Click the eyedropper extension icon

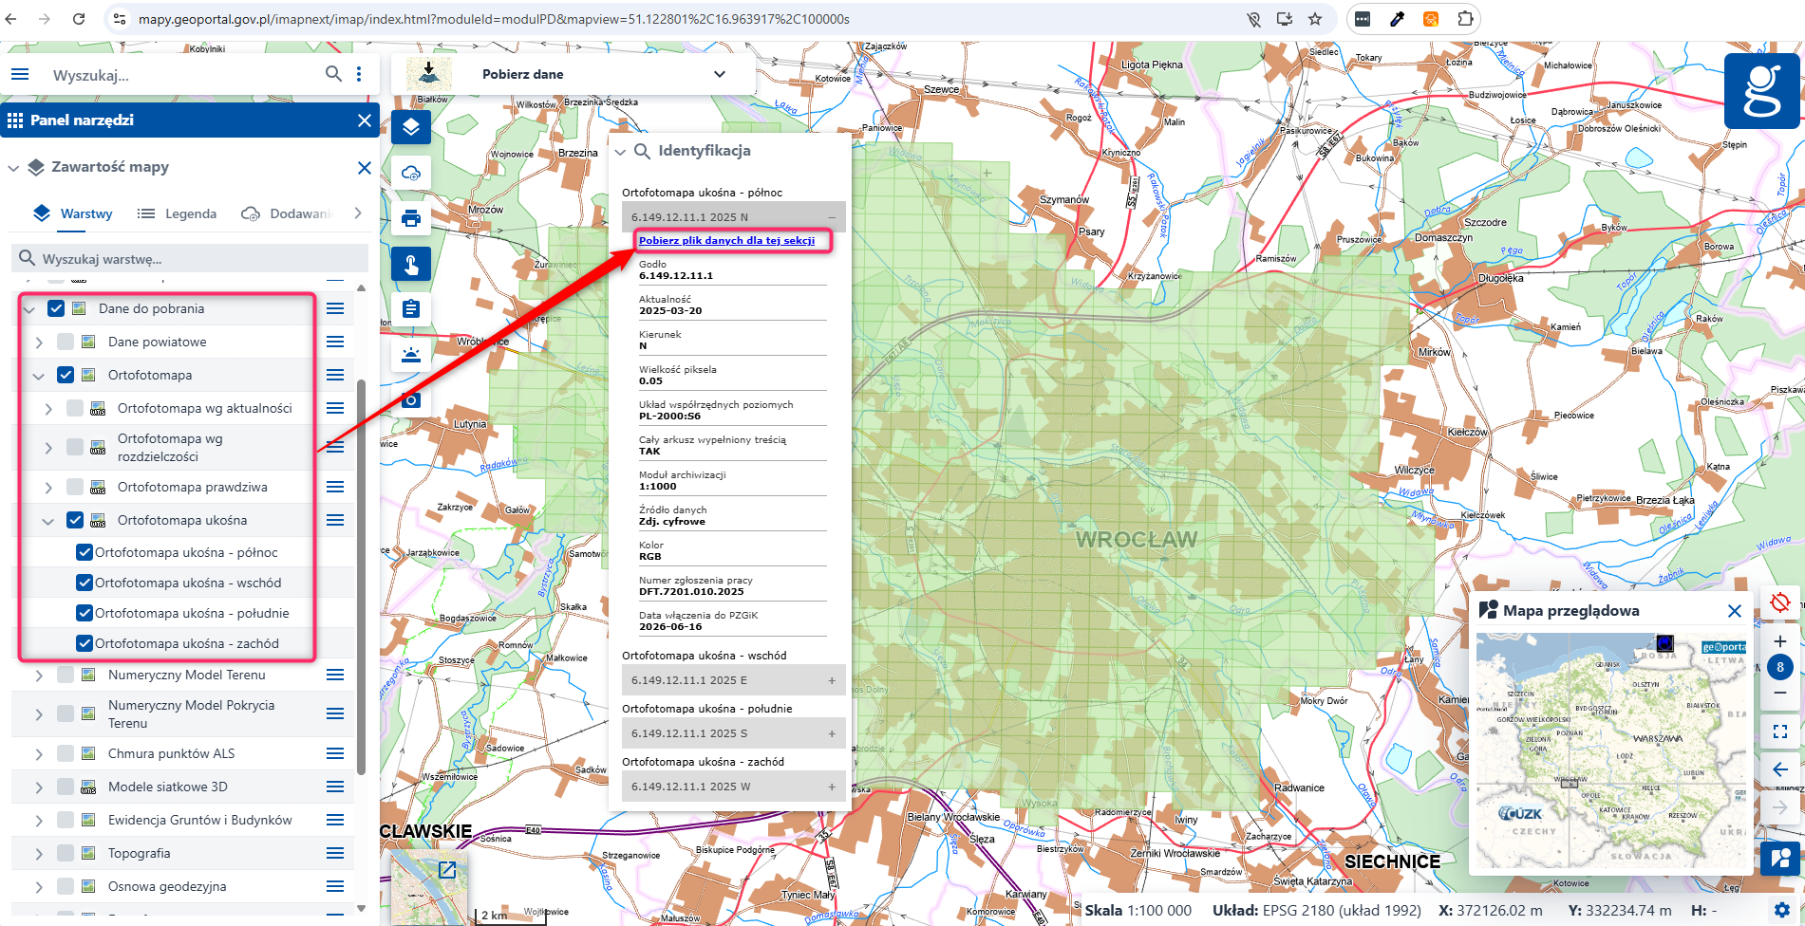coord(1397,19)
